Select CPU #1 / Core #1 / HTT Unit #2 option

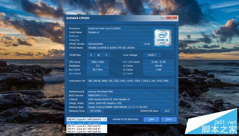[x=87, y=126]
